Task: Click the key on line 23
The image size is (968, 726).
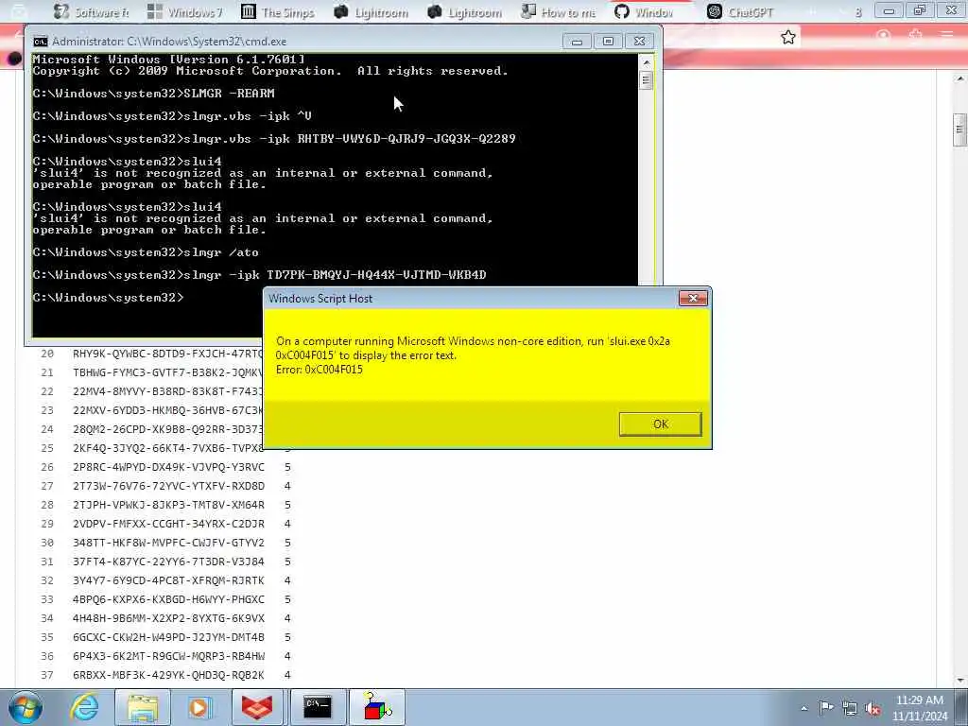Action: [167, 410]
